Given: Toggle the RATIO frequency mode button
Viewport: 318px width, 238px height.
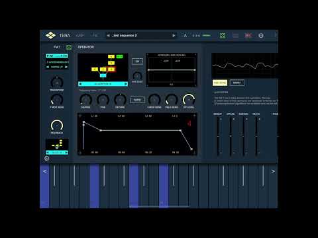Looking at the screenshot, I should 137,100.
